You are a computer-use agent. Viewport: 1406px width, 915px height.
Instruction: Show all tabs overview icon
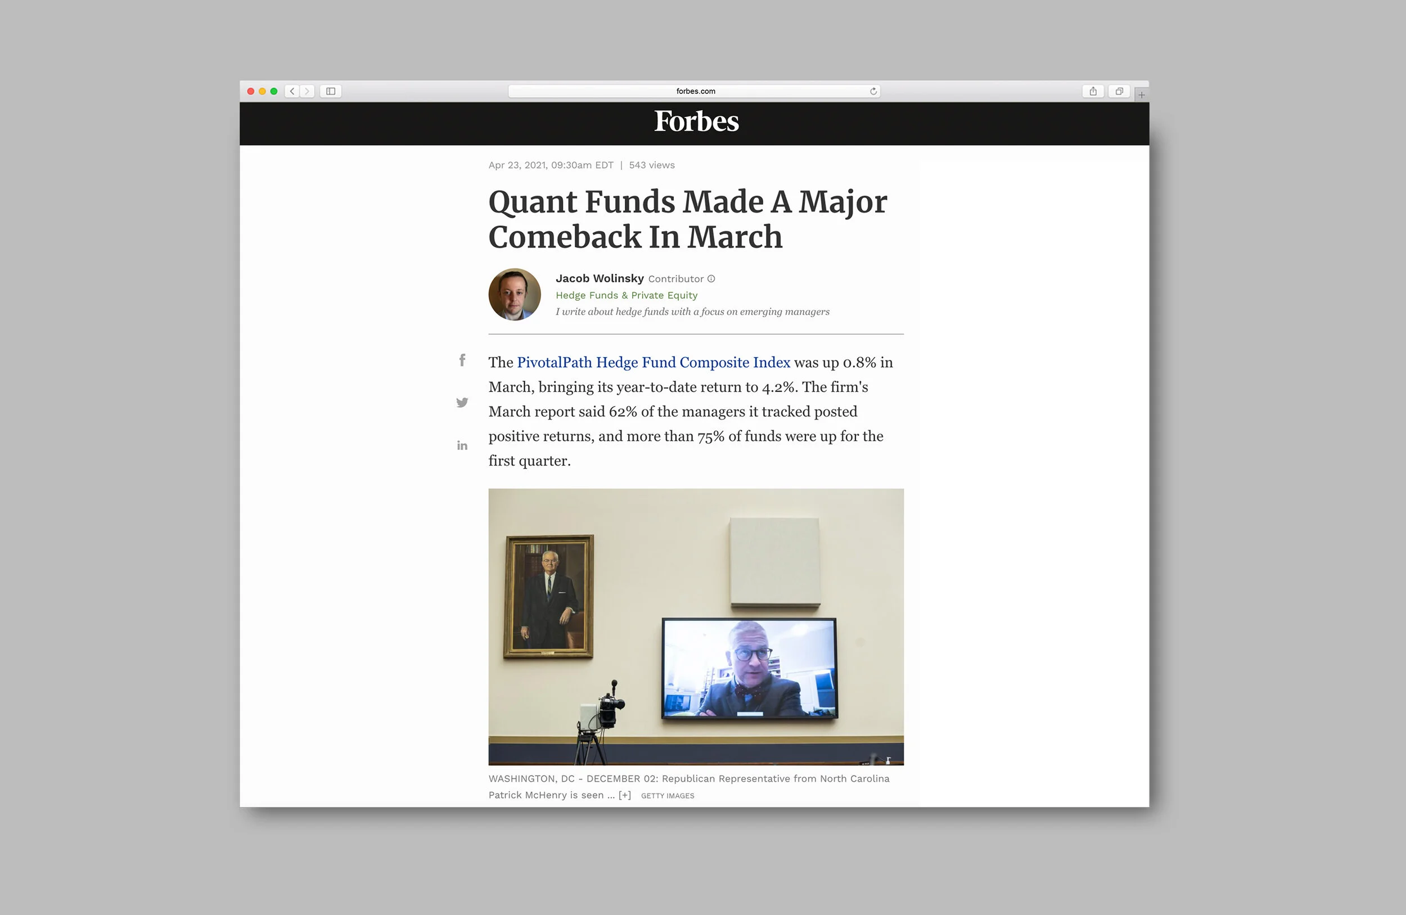1119,91
